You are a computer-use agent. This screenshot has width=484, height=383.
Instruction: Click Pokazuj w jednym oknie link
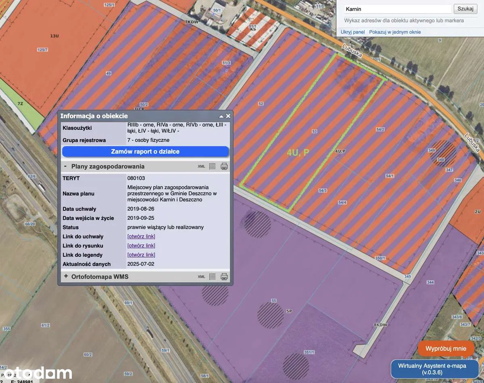(395, 32)
